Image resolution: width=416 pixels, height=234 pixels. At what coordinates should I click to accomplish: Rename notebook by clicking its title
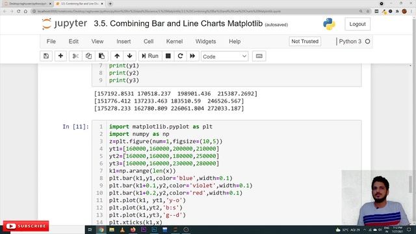[178, 23]
